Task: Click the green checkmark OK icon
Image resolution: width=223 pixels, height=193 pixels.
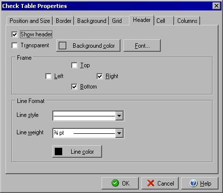Action: coord(115,183)
